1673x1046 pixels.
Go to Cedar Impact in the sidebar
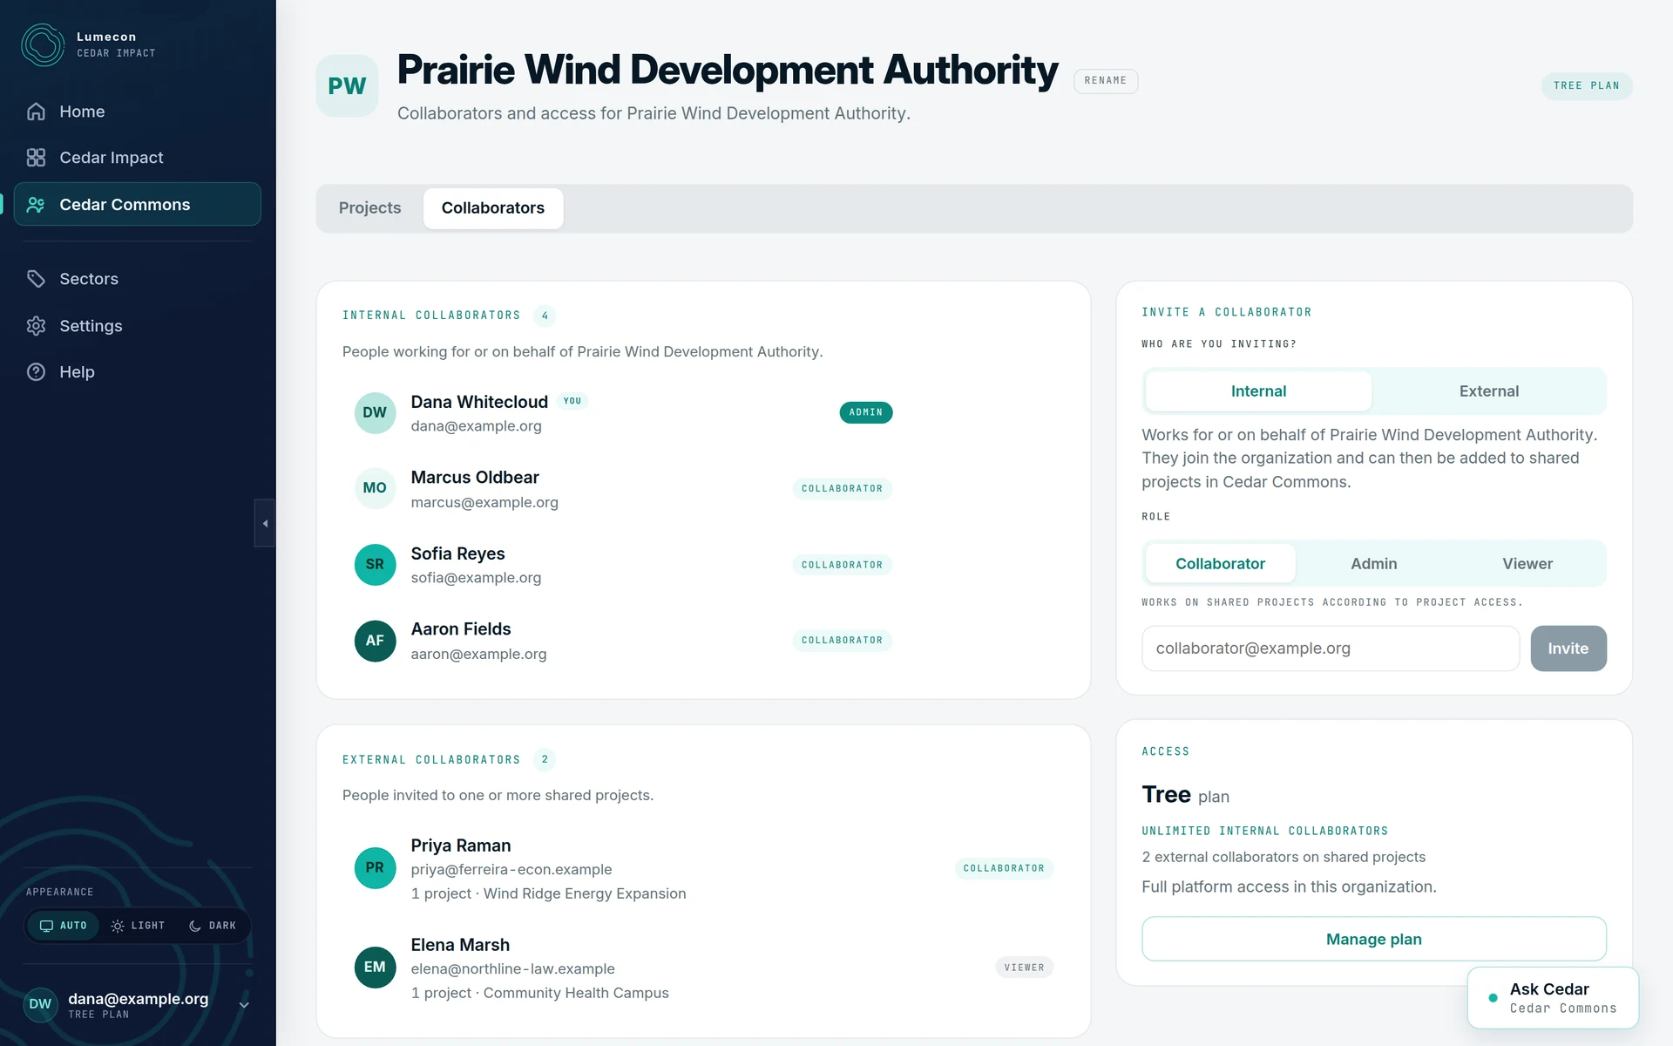(x=137, y=158)
